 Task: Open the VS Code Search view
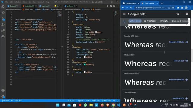[3, 13]
